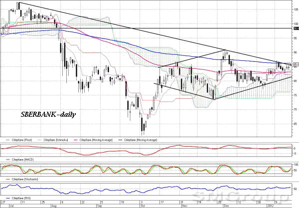Select the Aug month label on time axis
This screenshot has width=299, height=208.
pos(55,205)
